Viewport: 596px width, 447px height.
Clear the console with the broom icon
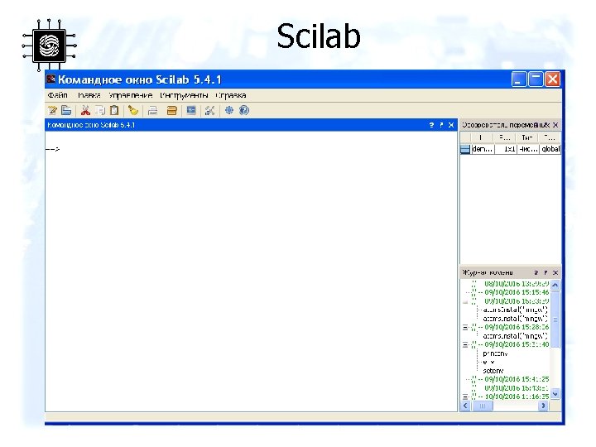pos(133,111)
